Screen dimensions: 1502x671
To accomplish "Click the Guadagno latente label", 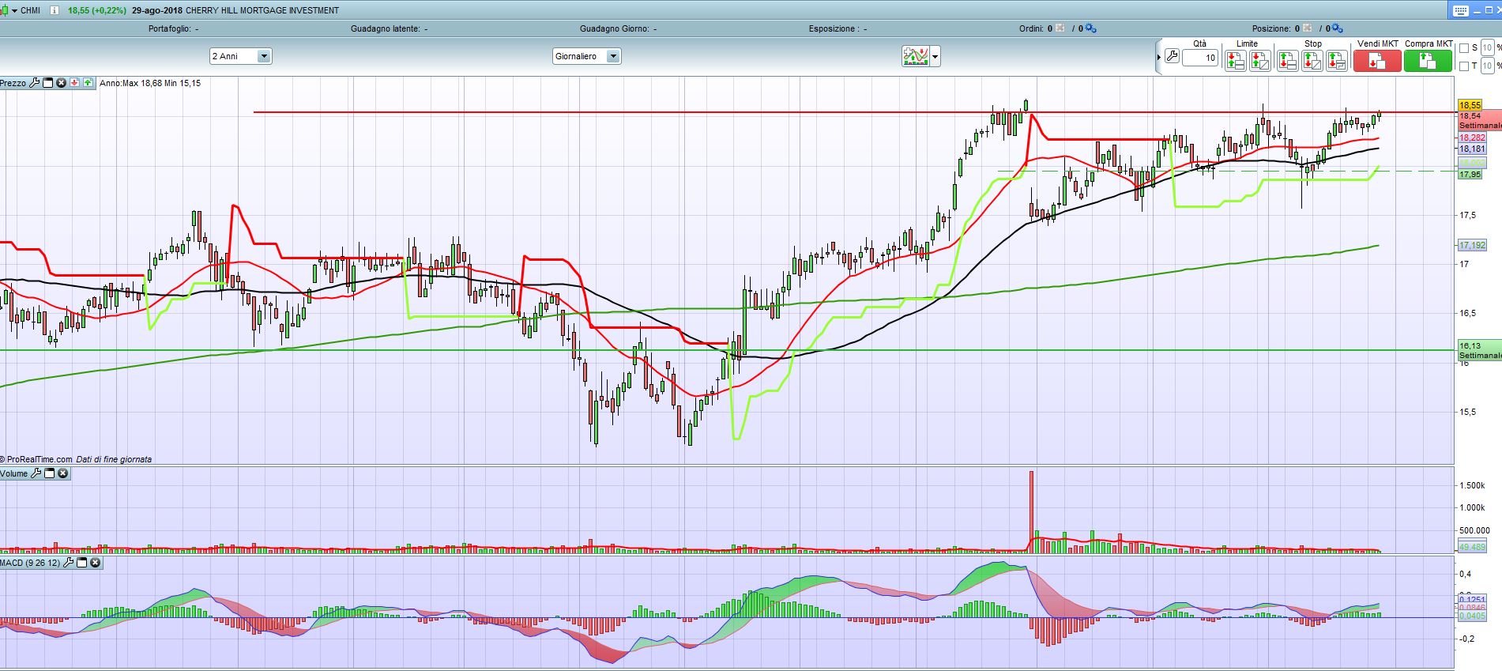I will (x=385, y=28).
